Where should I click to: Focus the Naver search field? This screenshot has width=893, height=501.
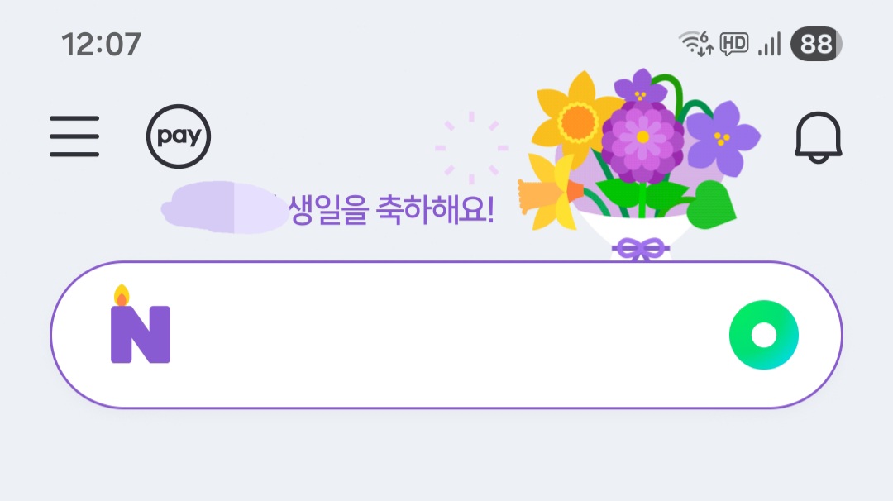pyautogui.click(x=446, y=335)
